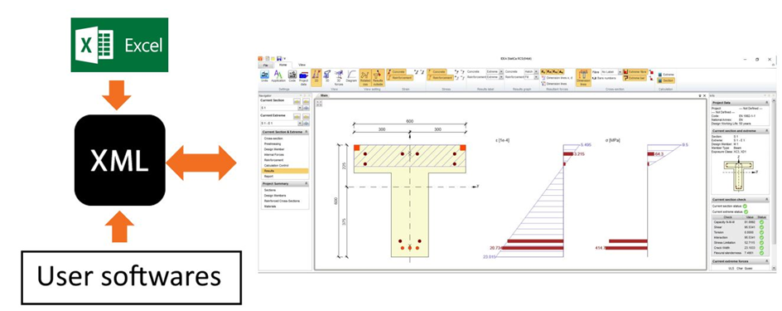This screenshot has width=782, height=311.
Task: Open Project data from the ribbon
Action: [x=303, y=78]
